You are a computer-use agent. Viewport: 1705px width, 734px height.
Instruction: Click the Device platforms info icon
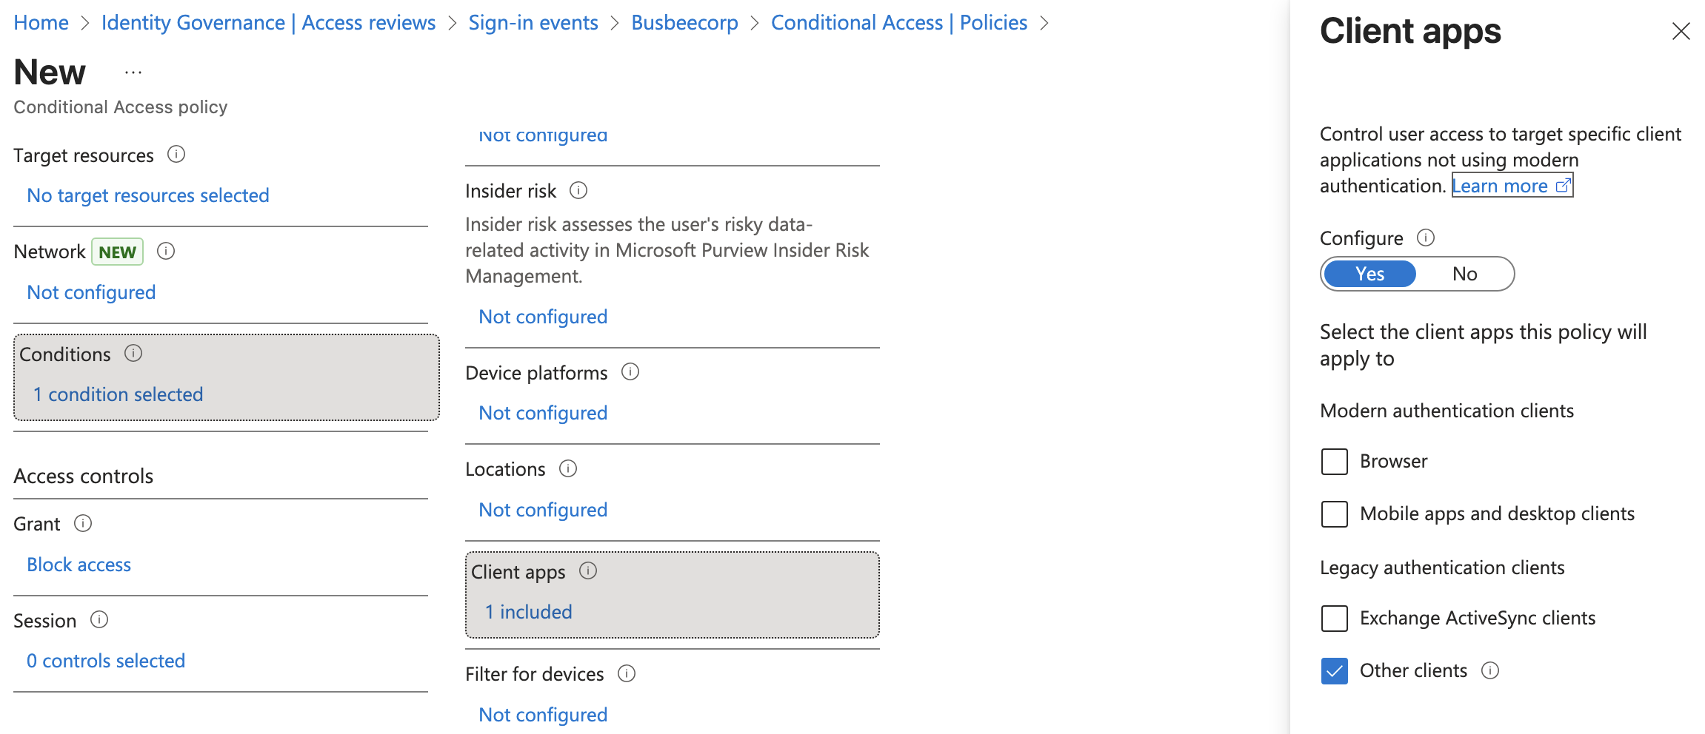coord(630,372)
